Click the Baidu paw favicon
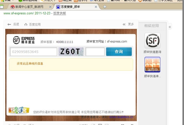Viewport: 184px width, 125px height. [58, 7]
